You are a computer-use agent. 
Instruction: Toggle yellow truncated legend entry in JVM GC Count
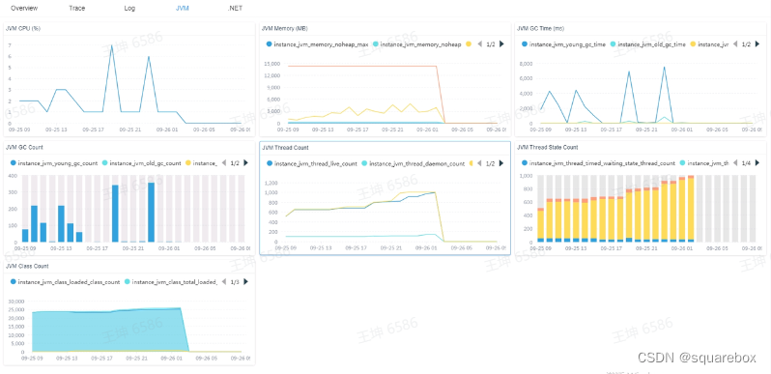[x=201, y=163]
